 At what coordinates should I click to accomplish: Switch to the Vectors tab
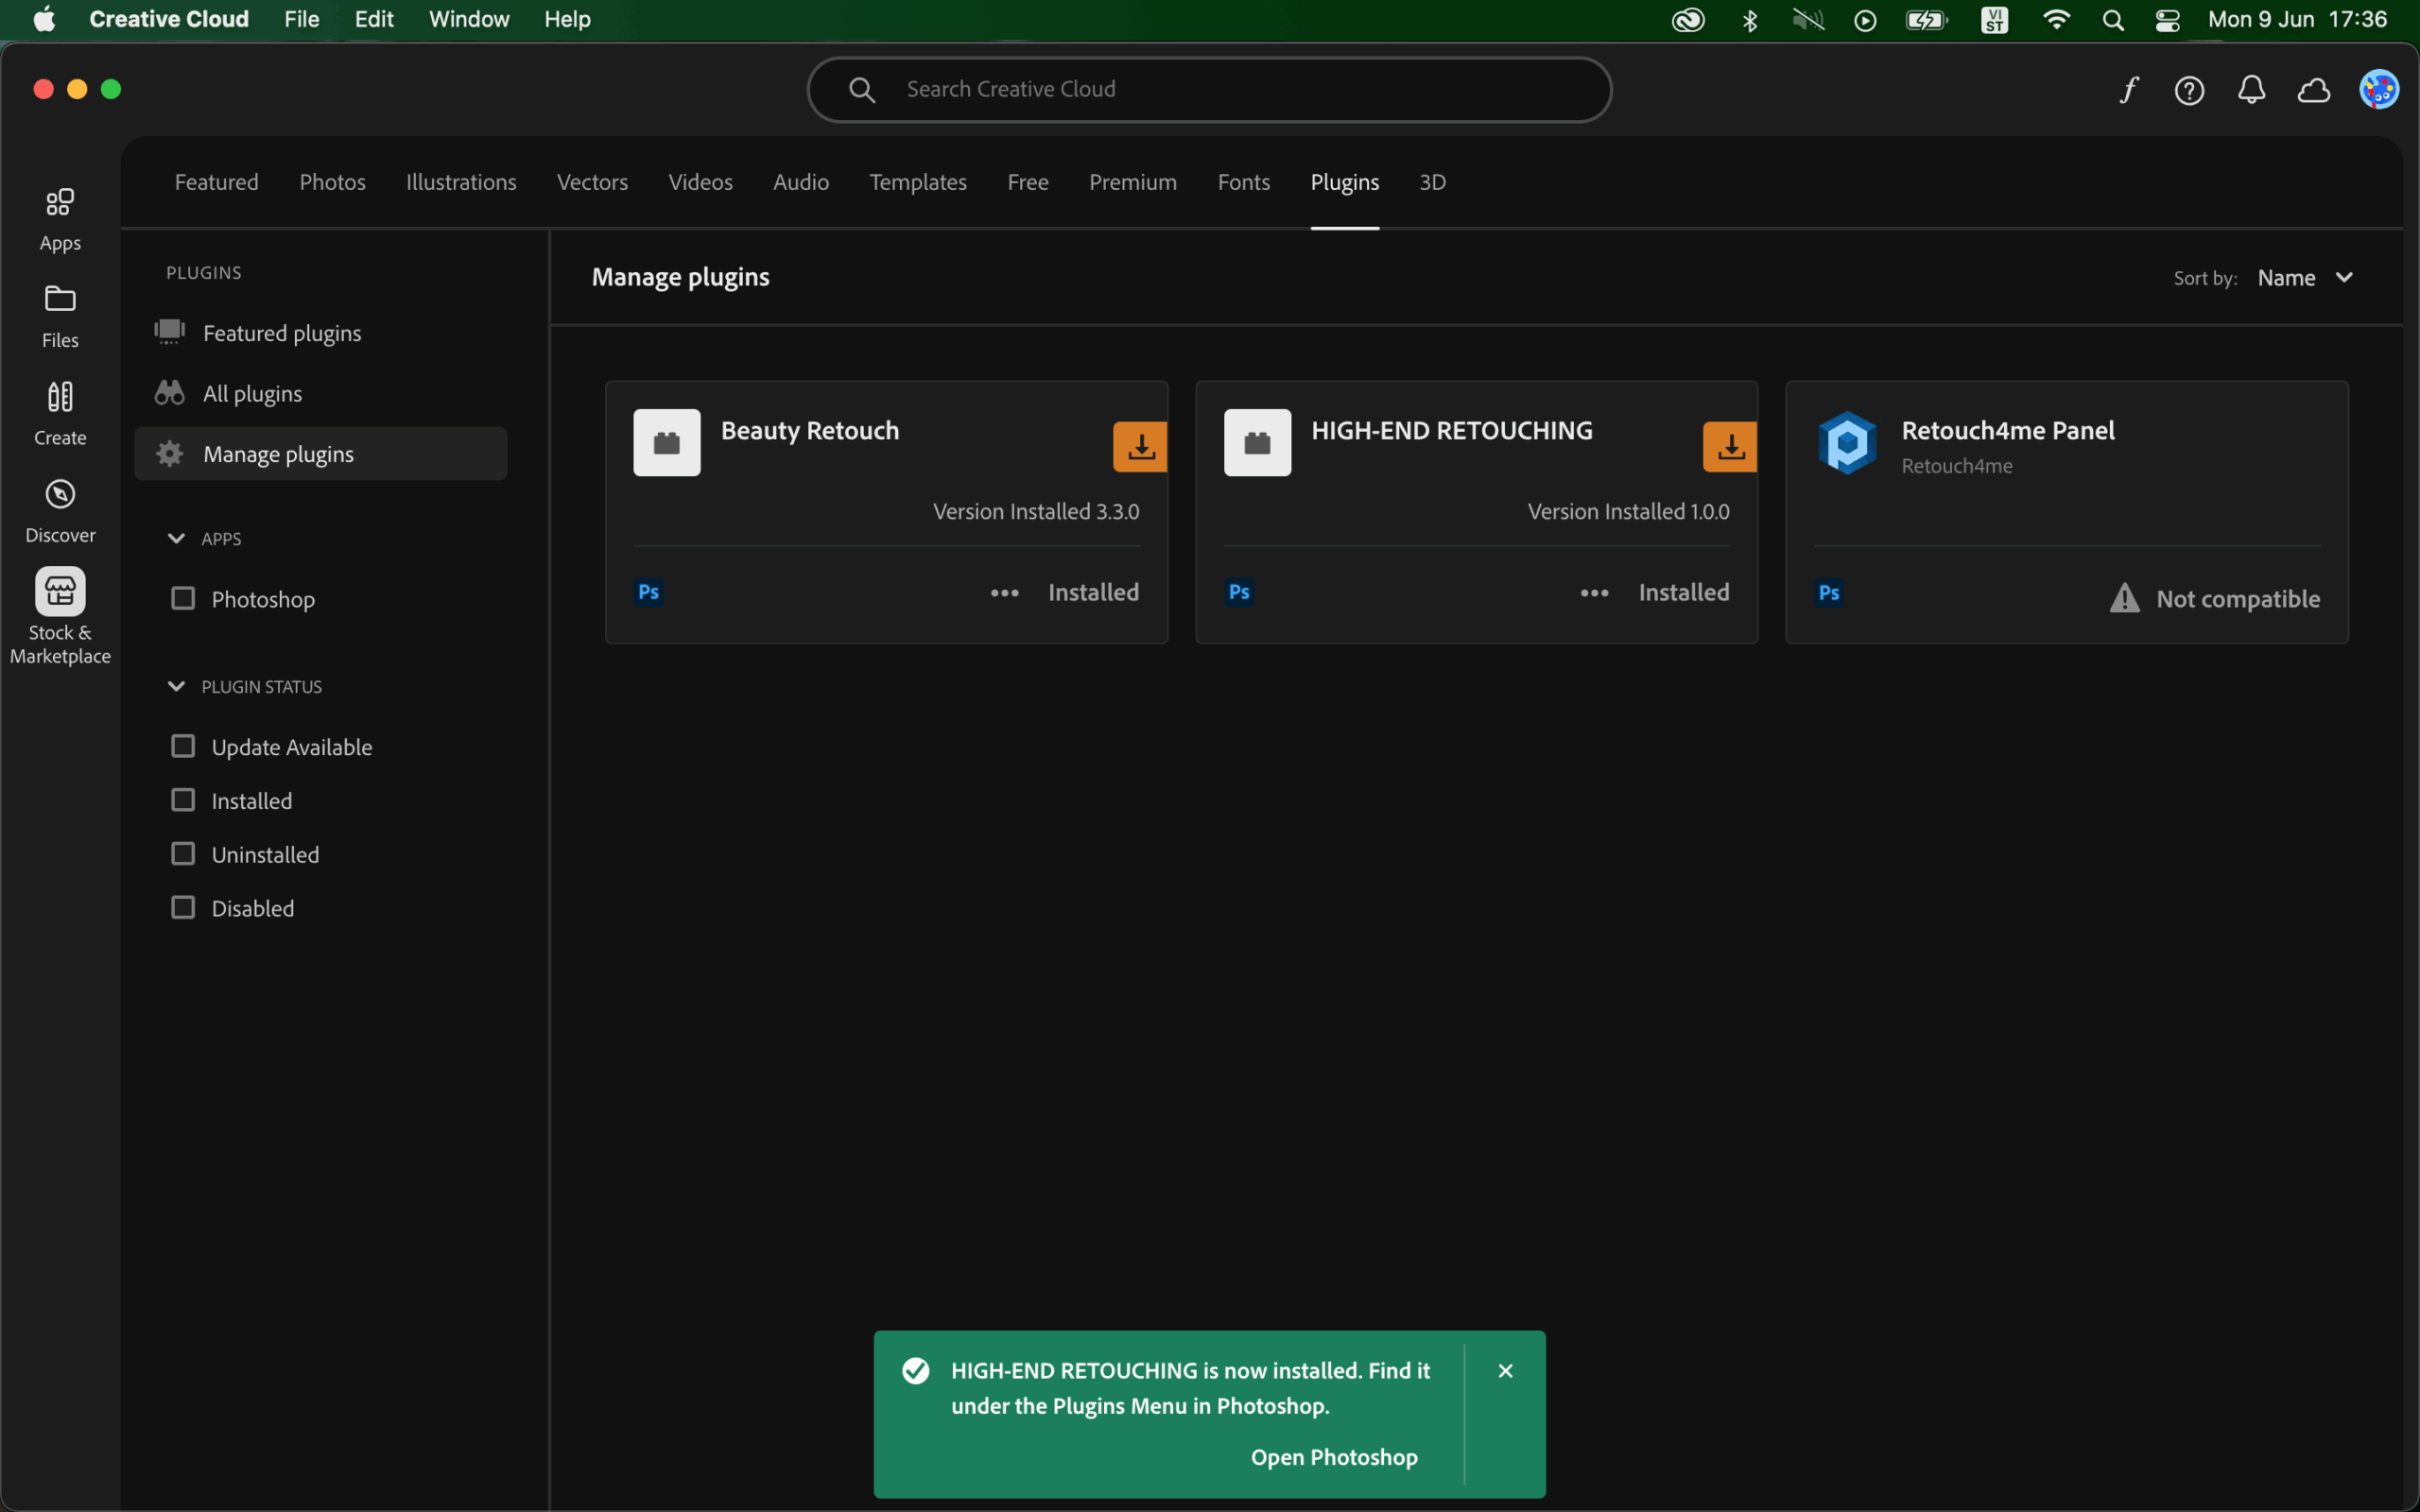coord(592,182)
